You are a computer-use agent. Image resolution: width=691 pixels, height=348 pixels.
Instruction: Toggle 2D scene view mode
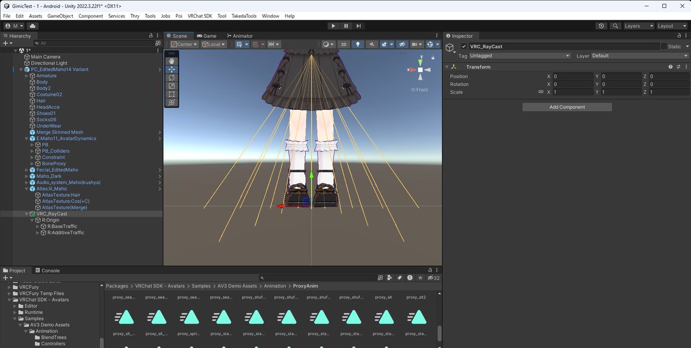point(344,44)
